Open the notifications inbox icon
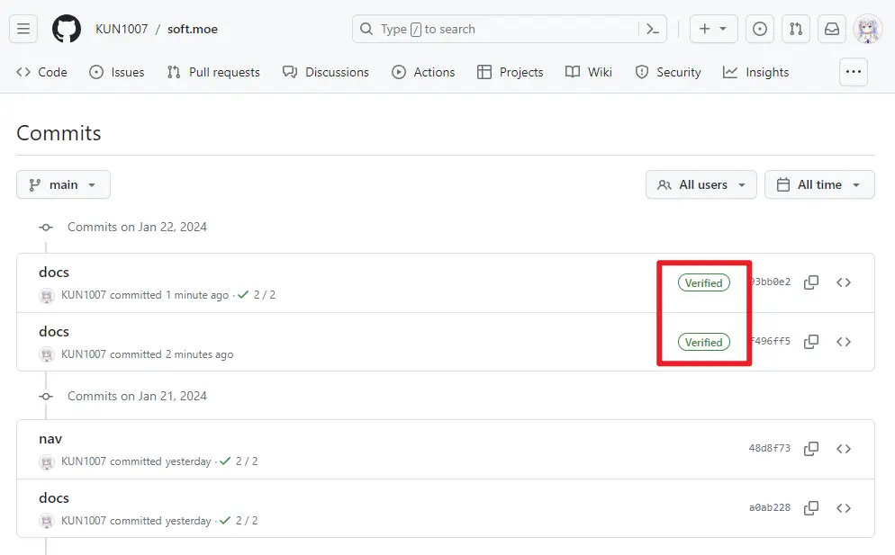This screenshot has height=555, width=895. [832, 29]
